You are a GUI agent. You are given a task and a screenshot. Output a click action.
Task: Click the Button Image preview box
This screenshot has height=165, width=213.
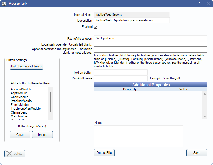50,126
